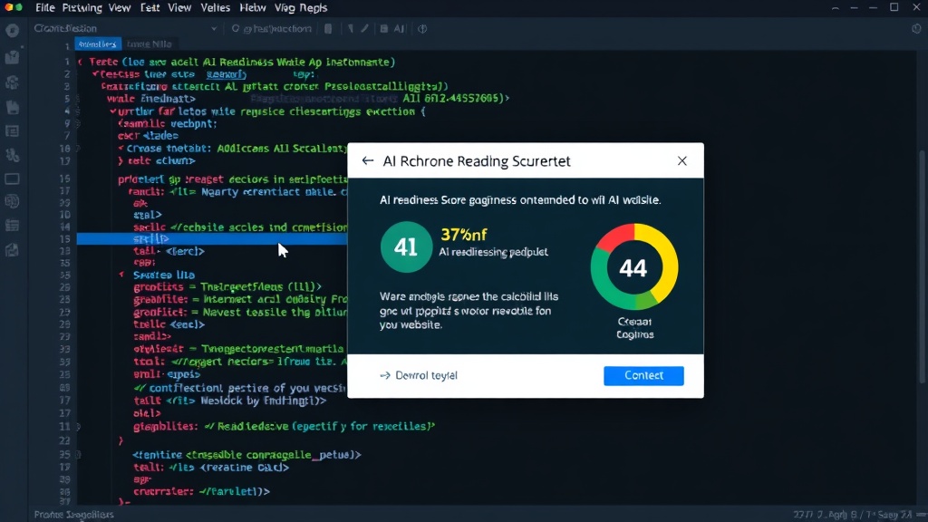Open the Feat menu
928x522 pixels.
tap(150, 7)
